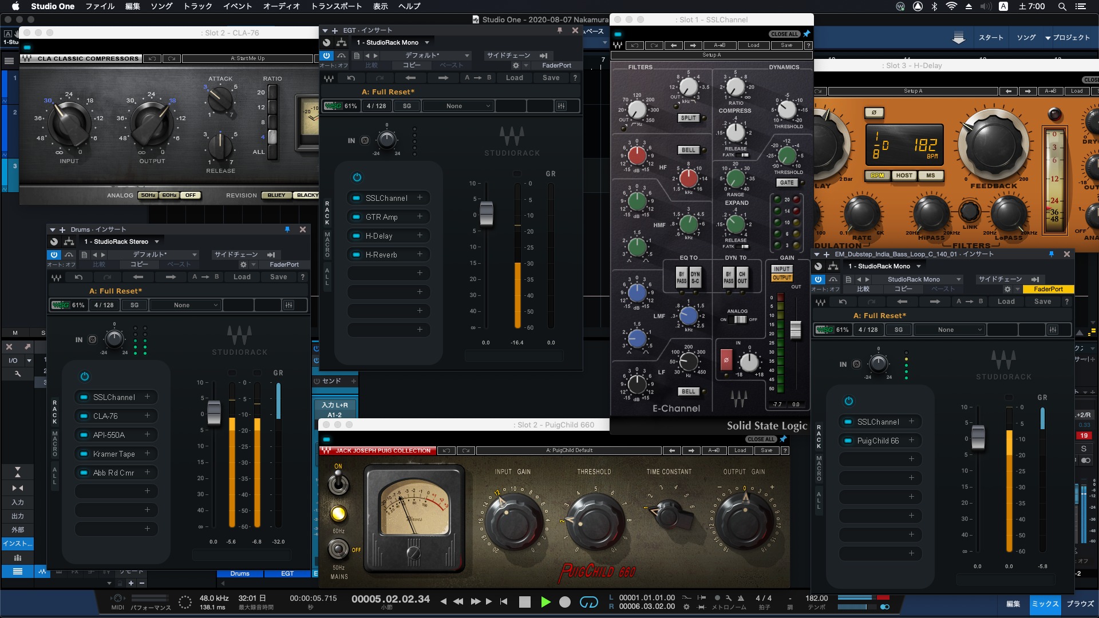Open プロジェクト dropdown at top right
Image resolution: width=1099 pixels, height=618 pixels.
(1068, 38)
